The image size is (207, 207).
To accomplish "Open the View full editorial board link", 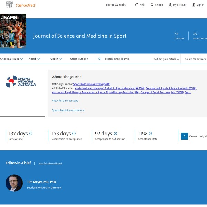I will pyautogui.click(x=50, y=164).
